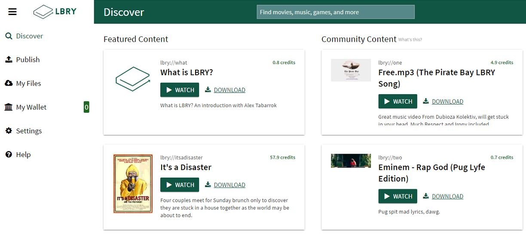This screenshot has height=237, width=526.
Task: Click the lbry://what address
Action: click(x=174, y=62)
